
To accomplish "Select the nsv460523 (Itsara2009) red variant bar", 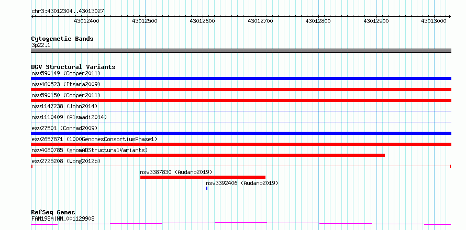I will 241,89.
